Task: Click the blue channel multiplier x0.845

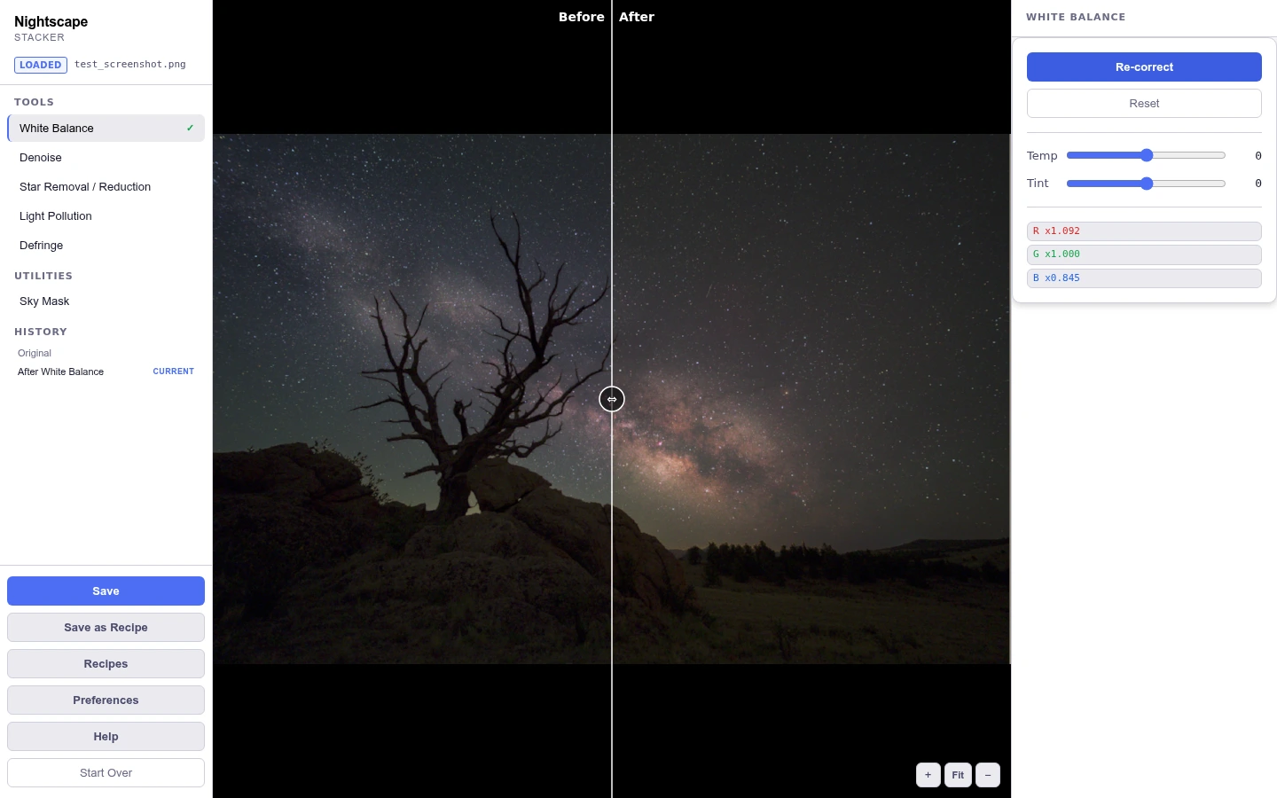Action: pyautogui.click(x=1144, y=278)
